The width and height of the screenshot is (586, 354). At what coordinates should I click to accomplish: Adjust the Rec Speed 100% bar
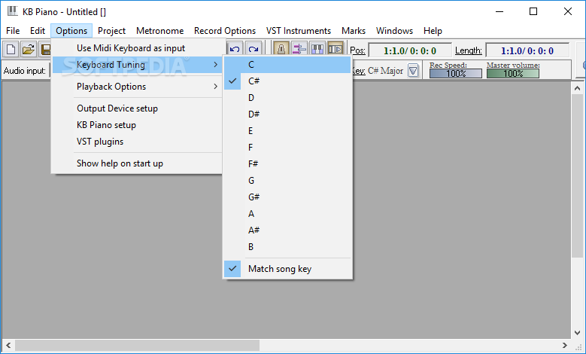click(x=456, y=73)
